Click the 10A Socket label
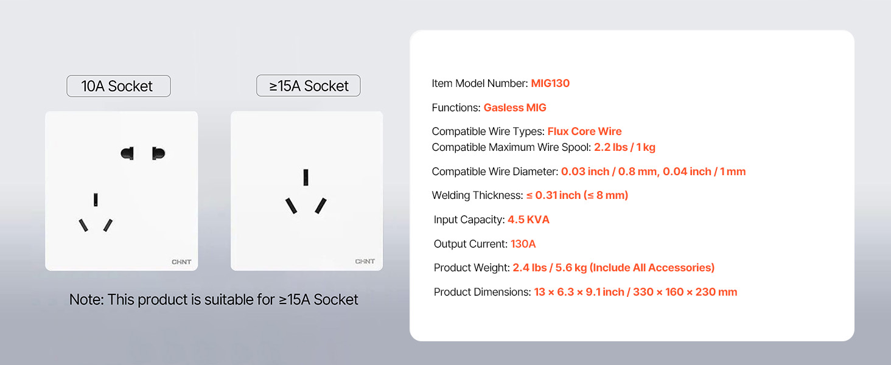891x365 pixels. [118, 86]
